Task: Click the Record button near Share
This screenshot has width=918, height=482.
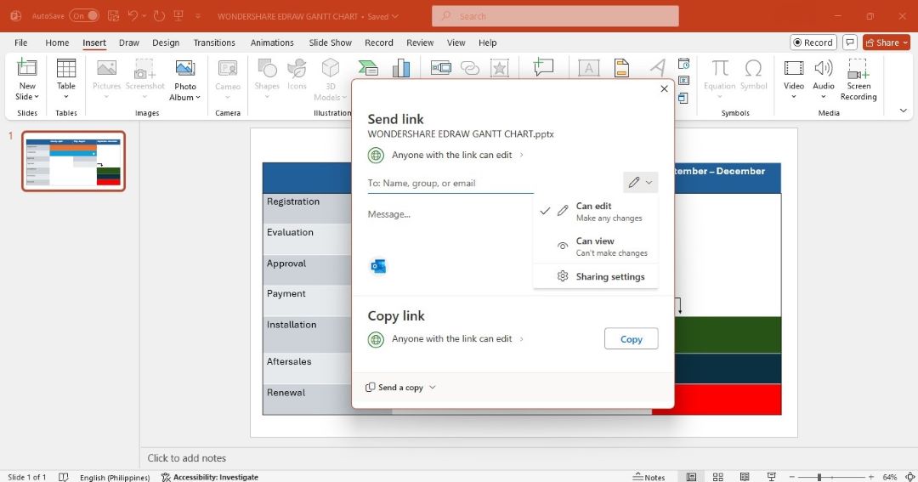Action: [x=813, y=43]
